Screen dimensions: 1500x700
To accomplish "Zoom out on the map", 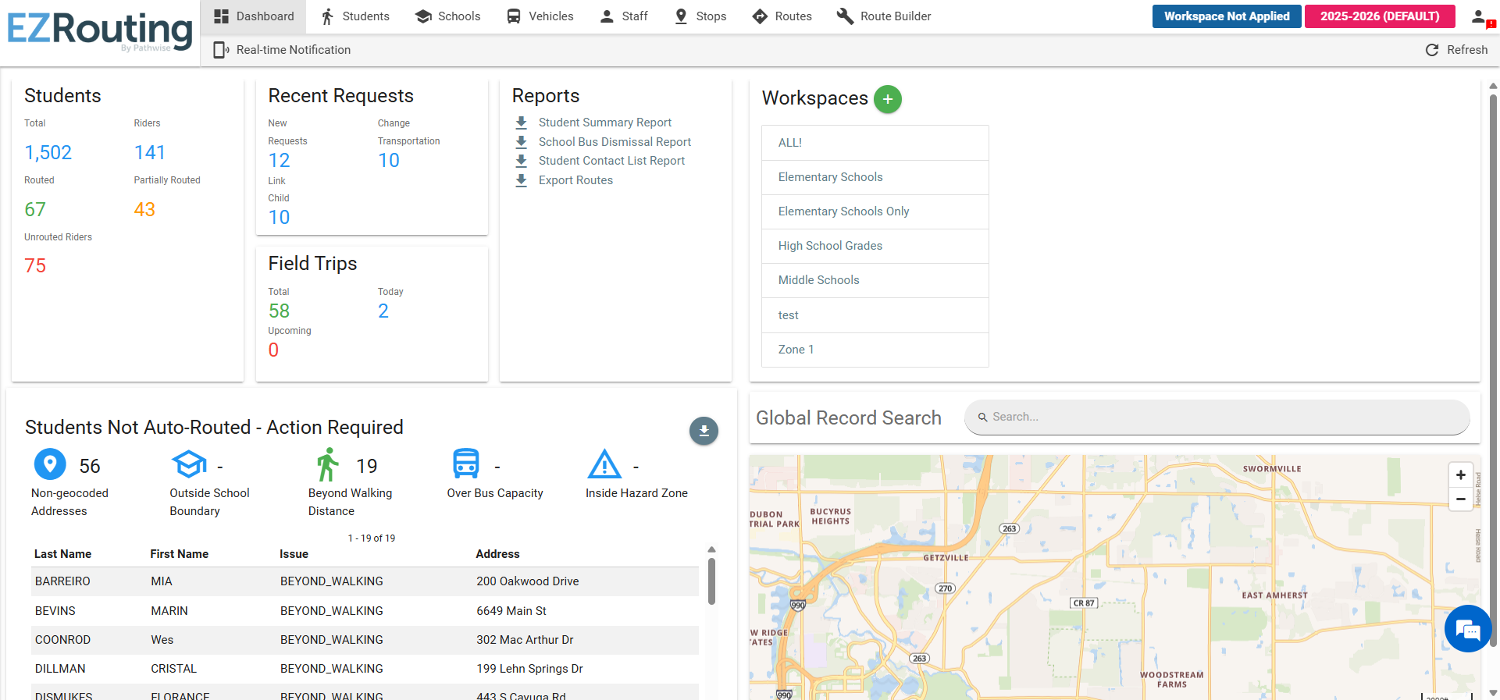I will [x=1460, y=499].
